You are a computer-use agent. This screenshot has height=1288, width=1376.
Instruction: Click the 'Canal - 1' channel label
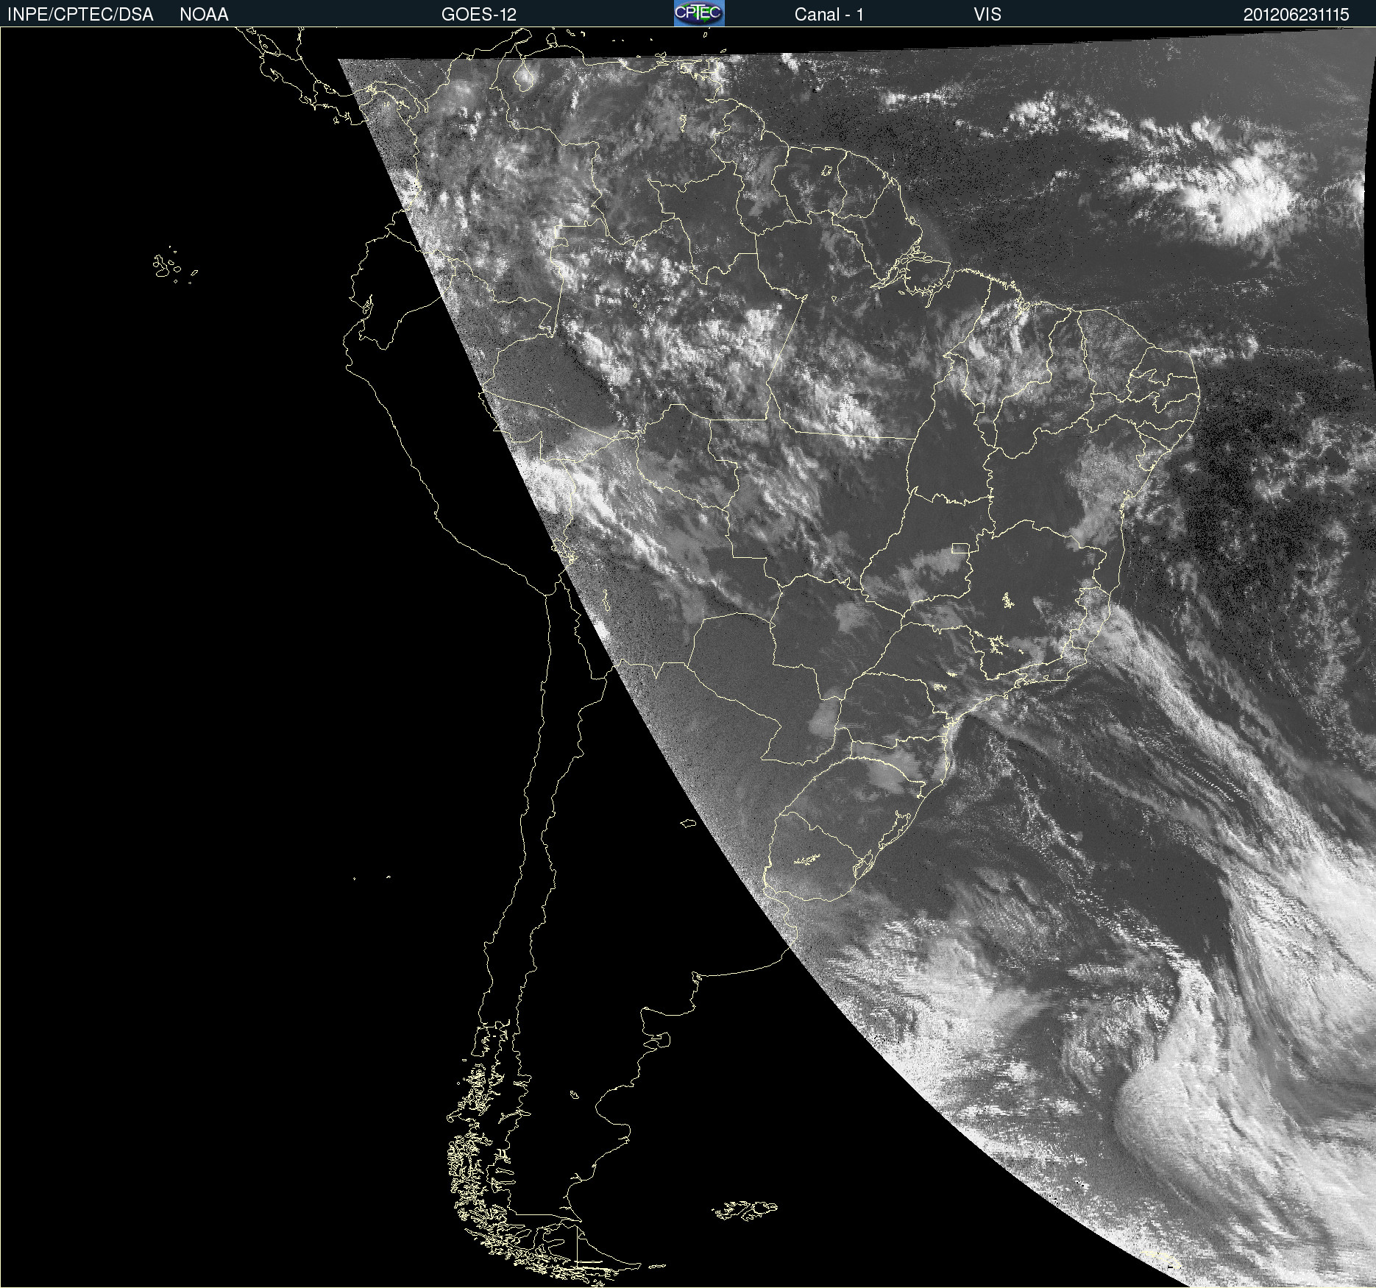click(829, 15)
